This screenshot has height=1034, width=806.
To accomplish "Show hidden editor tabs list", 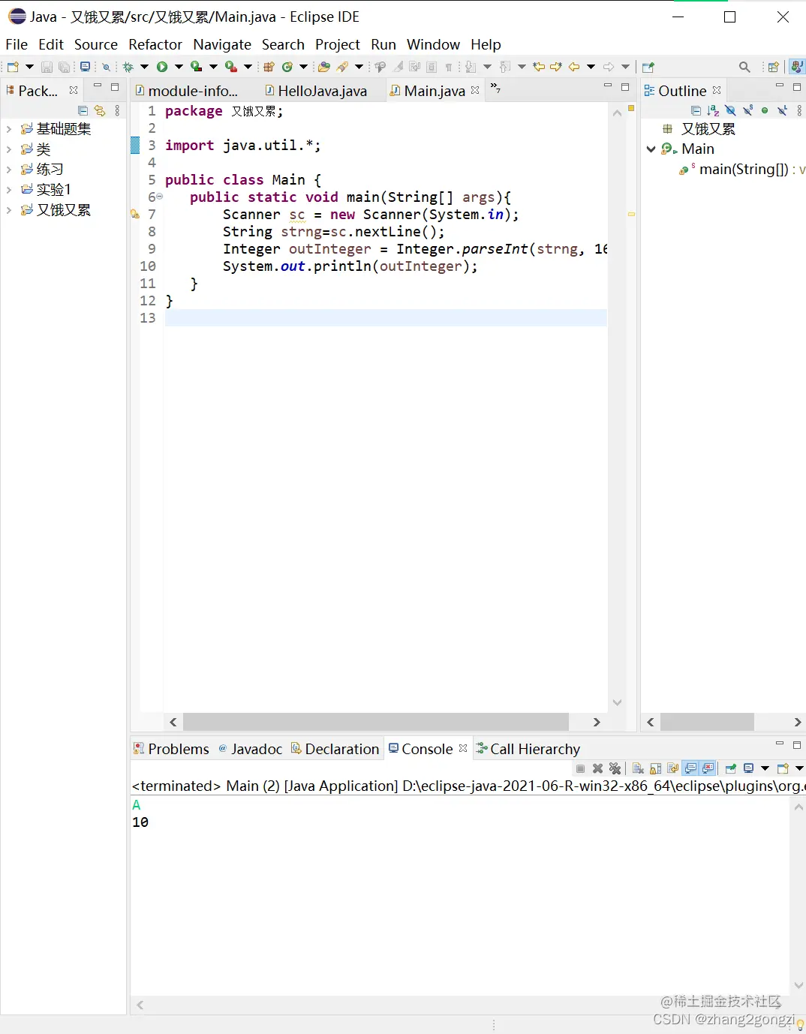I will [x=495, y=89].
